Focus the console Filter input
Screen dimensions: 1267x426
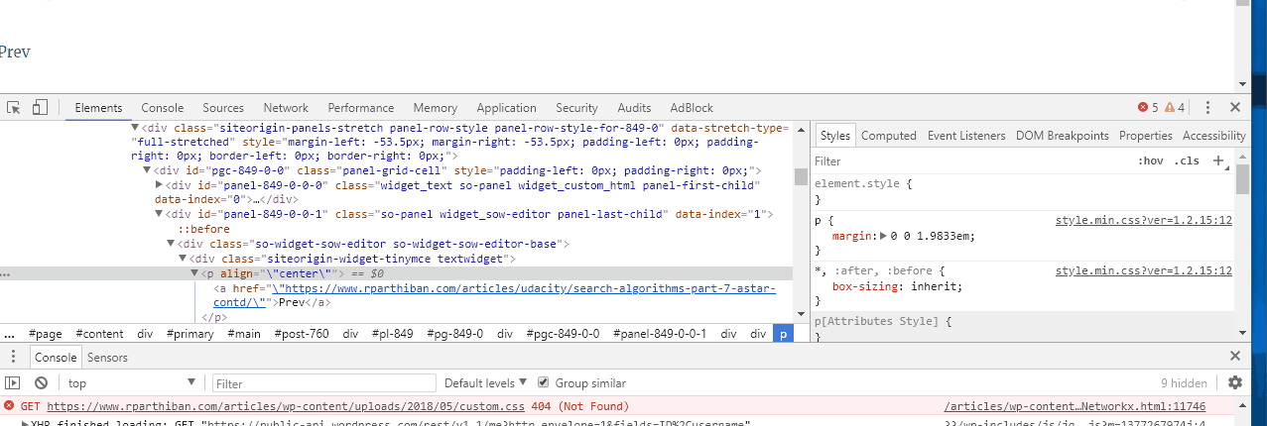(324, 382)
